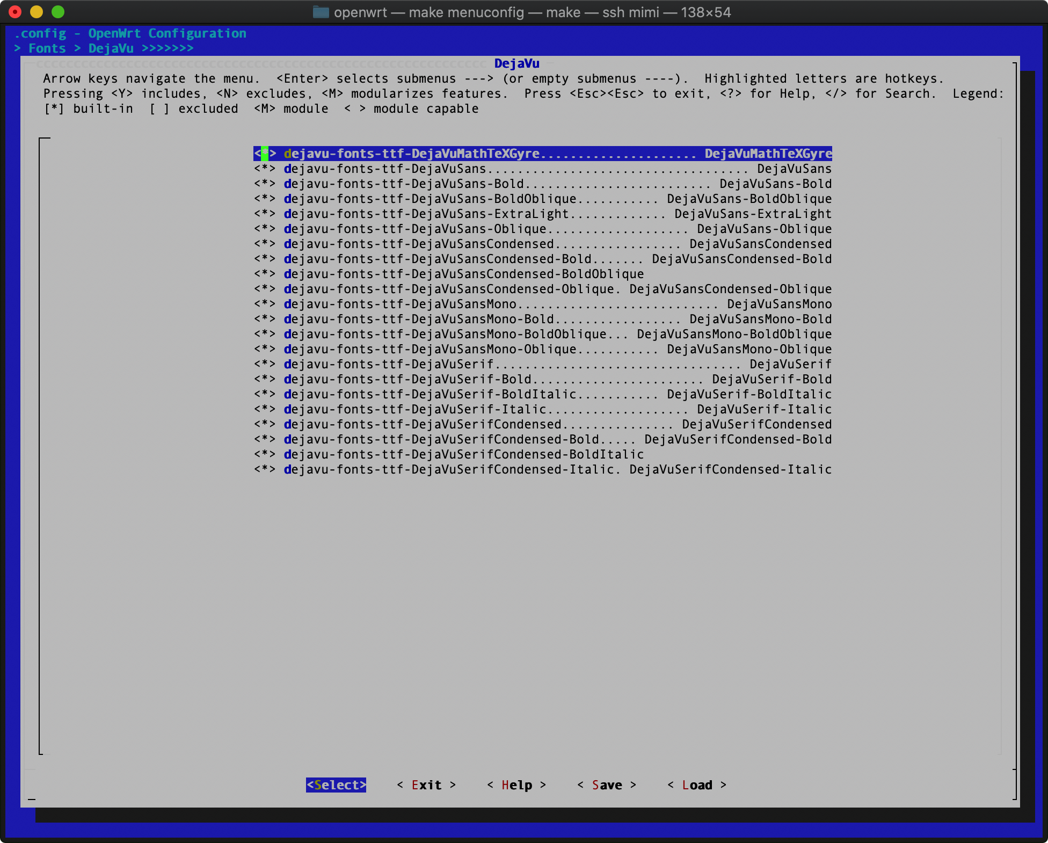Click the terminal window title text
The width and height of the screenshot is (1048, 843).
click(532, 12)
